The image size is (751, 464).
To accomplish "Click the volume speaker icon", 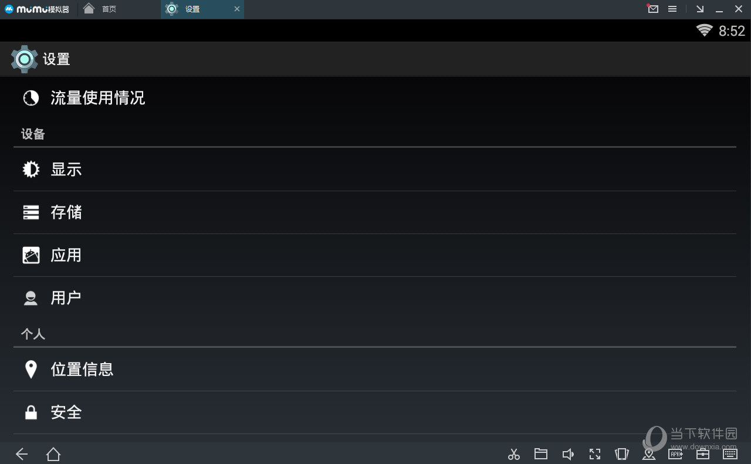I will (x=568, y=454).
